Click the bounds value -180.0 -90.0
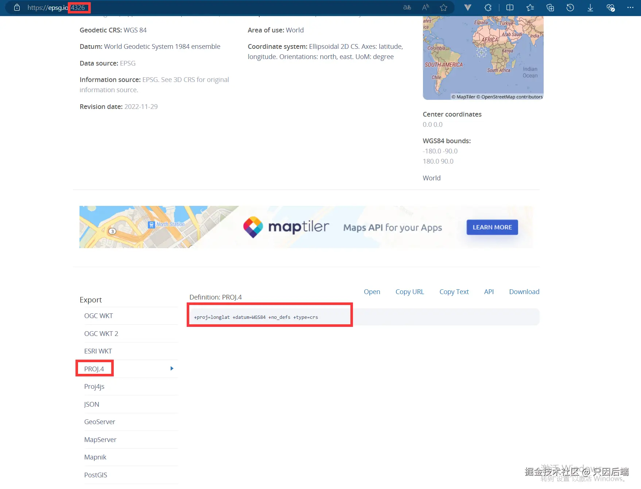Screen dimensions: 641x489 point(440,151)
